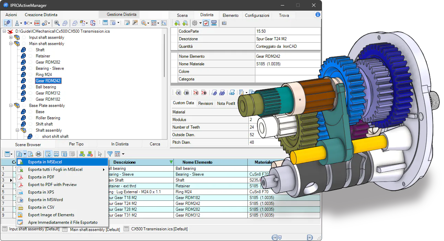This screenshot has height=241, width=444.
Task: Open the 'CX500 Transmission.ics [Default]' sheet
Action: click(159, 229)
